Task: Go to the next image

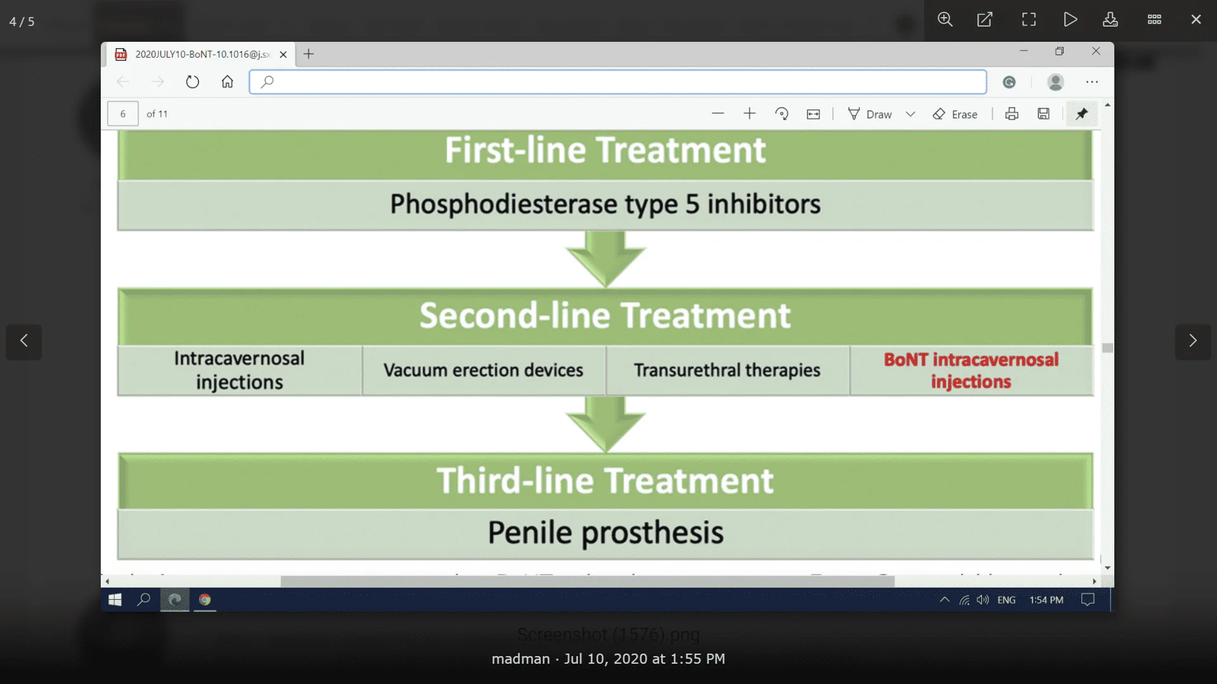Action: point(1194,342)
